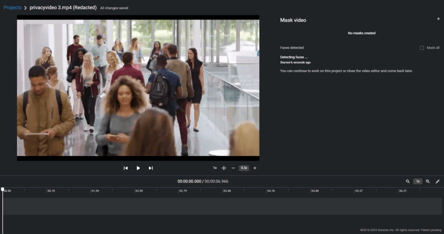Go back to Projects
Screen dimensions: 444x234
tap(12, 8)
